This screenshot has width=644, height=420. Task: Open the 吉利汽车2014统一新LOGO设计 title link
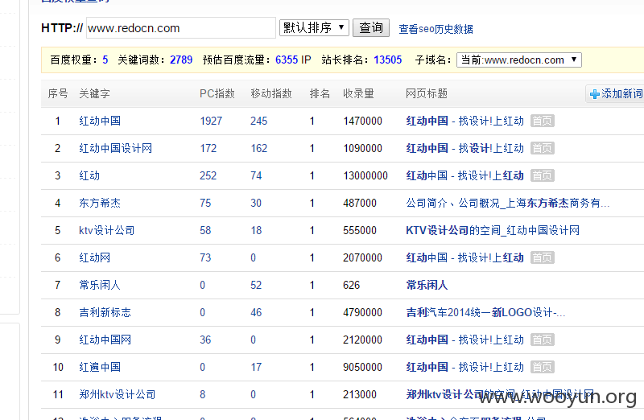tap(485, 312)
